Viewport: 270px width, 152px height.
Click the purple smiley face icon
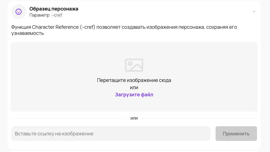click(x=19, y=12)
